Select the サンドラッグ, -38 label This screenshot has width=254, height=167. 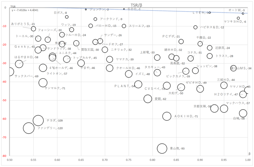pos(59,49)
